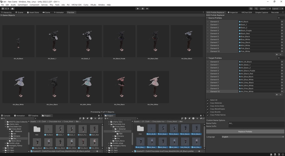Switch to the Inspector tab
Viewport: 285px width, 156px height.
pos(233,12)
